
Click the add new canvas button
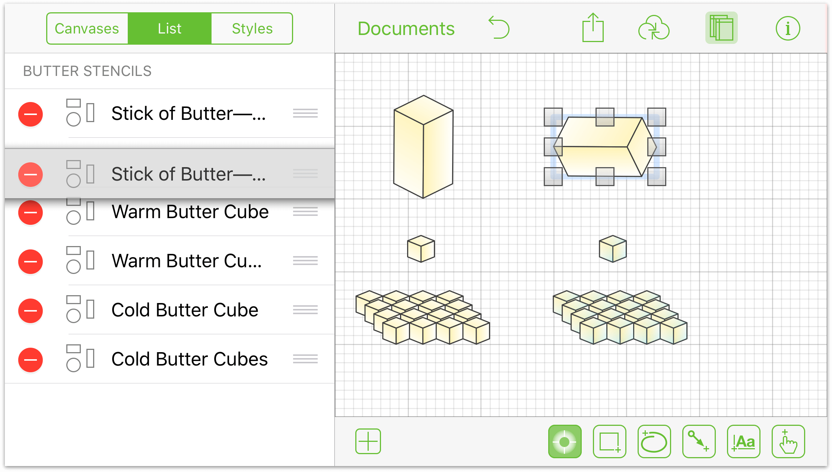[368, 441]
